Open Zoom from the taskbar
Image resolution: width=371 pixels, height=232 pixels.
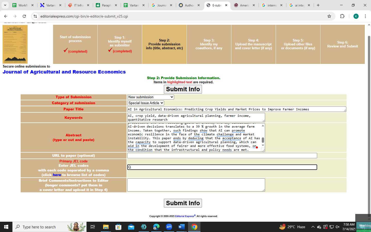[169, 227]
